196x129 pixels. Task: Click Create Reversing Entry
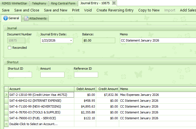click(x=115, y=10)
